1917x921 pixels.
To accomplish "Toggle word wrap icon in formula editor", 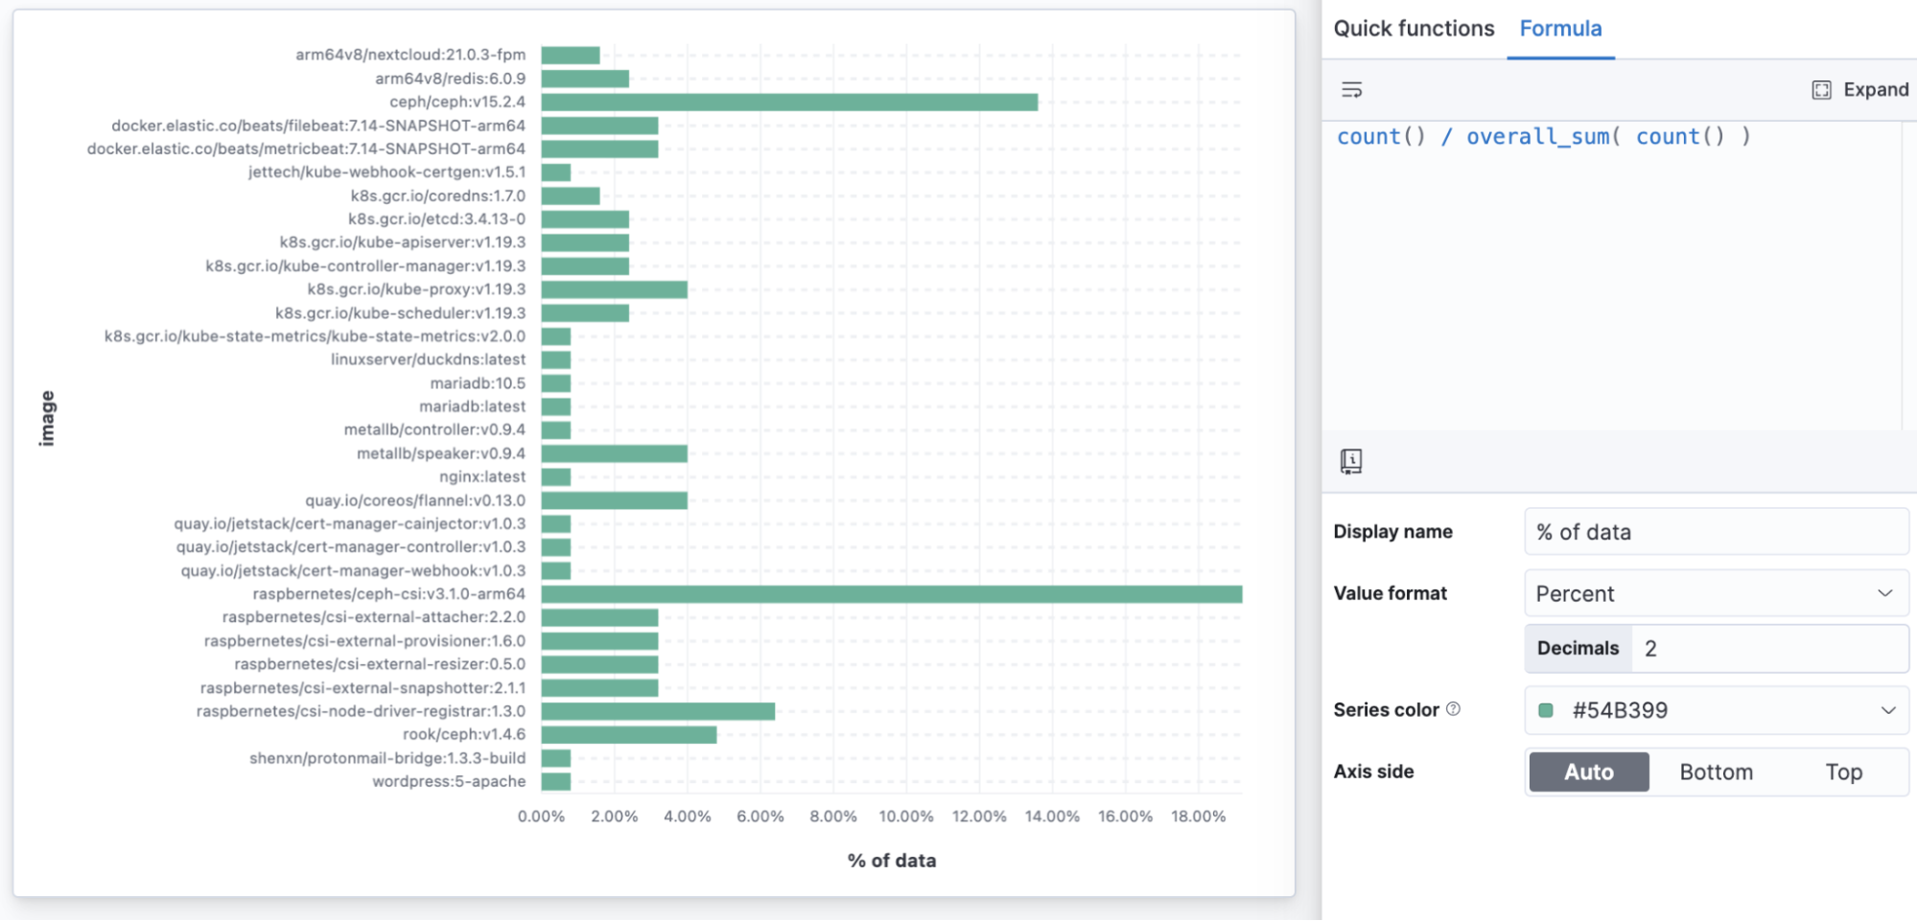I will coord(1351,90).
